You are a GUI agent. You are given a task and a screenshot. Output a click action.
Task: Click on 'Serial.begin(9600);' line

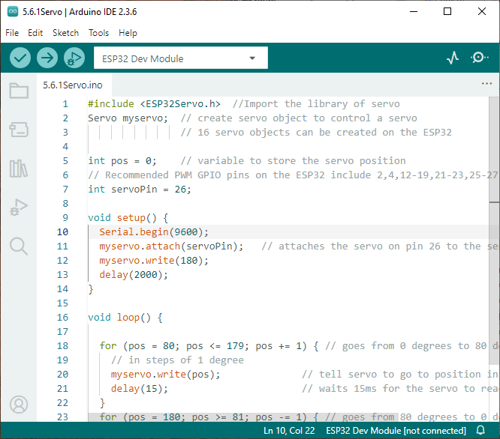coord(154,232)
